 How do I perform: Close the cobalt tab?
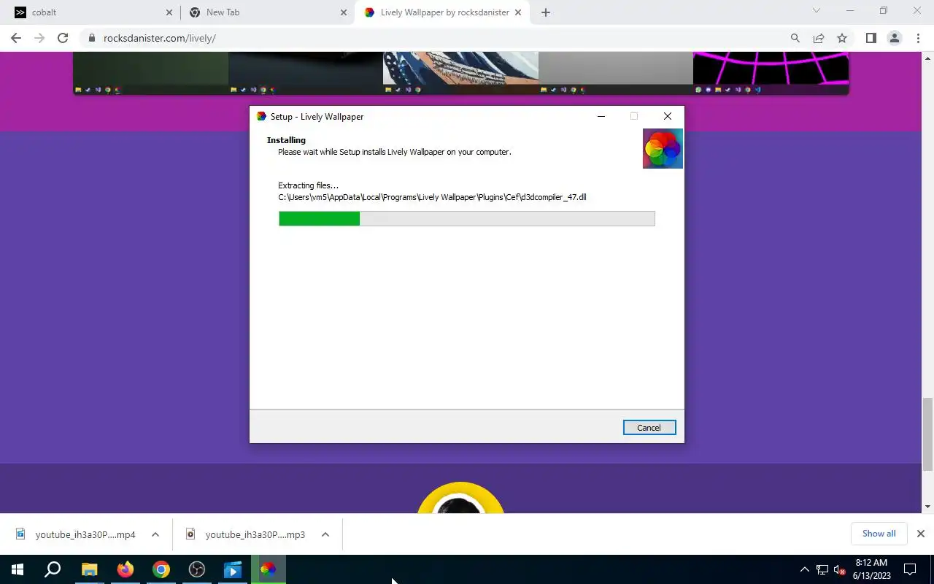tap(169, 12)
